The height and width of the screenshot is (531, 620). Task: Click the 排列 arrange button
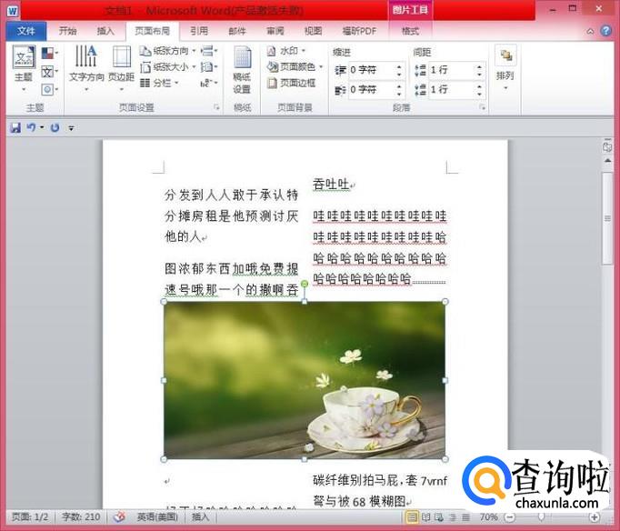tap(505, 68)
